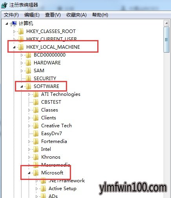Click the EasyDrv7 folder icon
Image resolution: width=171 pixels, height=198 pixels.
coord(36,134)
